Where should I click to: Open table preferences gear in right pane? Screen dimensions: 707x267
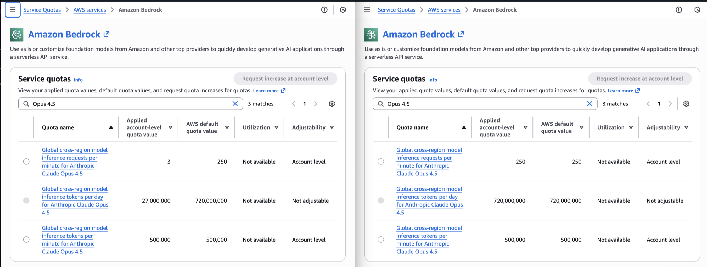tap(686, 104)
